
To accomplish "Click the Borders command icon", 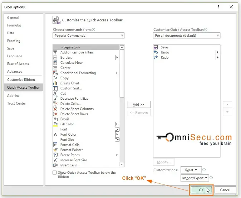I will coord(55,58).
